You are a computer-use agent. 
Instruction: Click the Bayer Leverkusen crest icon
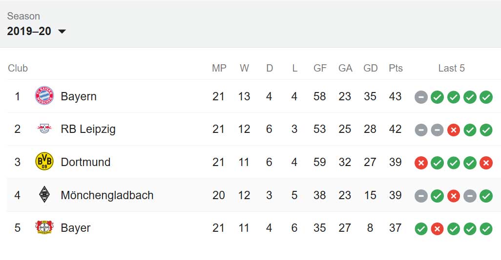[x=44, y=227]
